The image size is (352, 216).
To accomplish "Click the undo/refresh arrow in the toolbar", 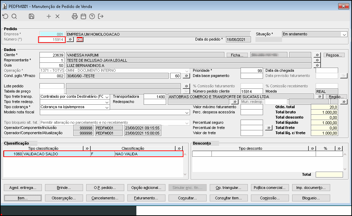I will click(5, 16).
